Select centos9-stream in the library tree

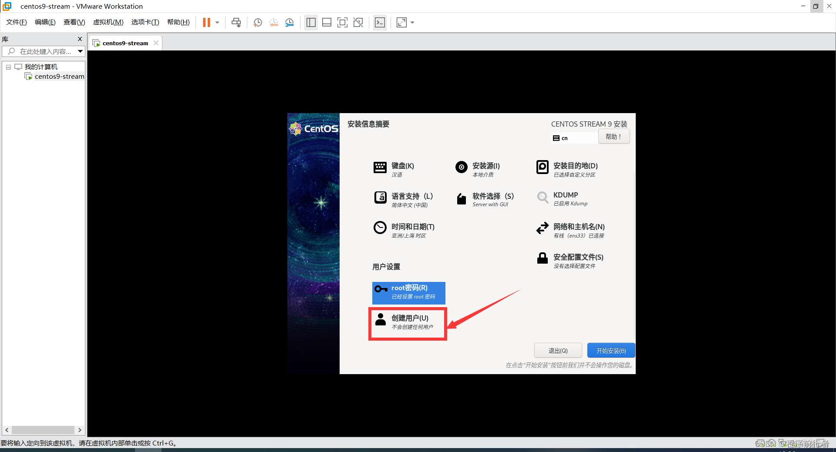[x=60, y=76]
